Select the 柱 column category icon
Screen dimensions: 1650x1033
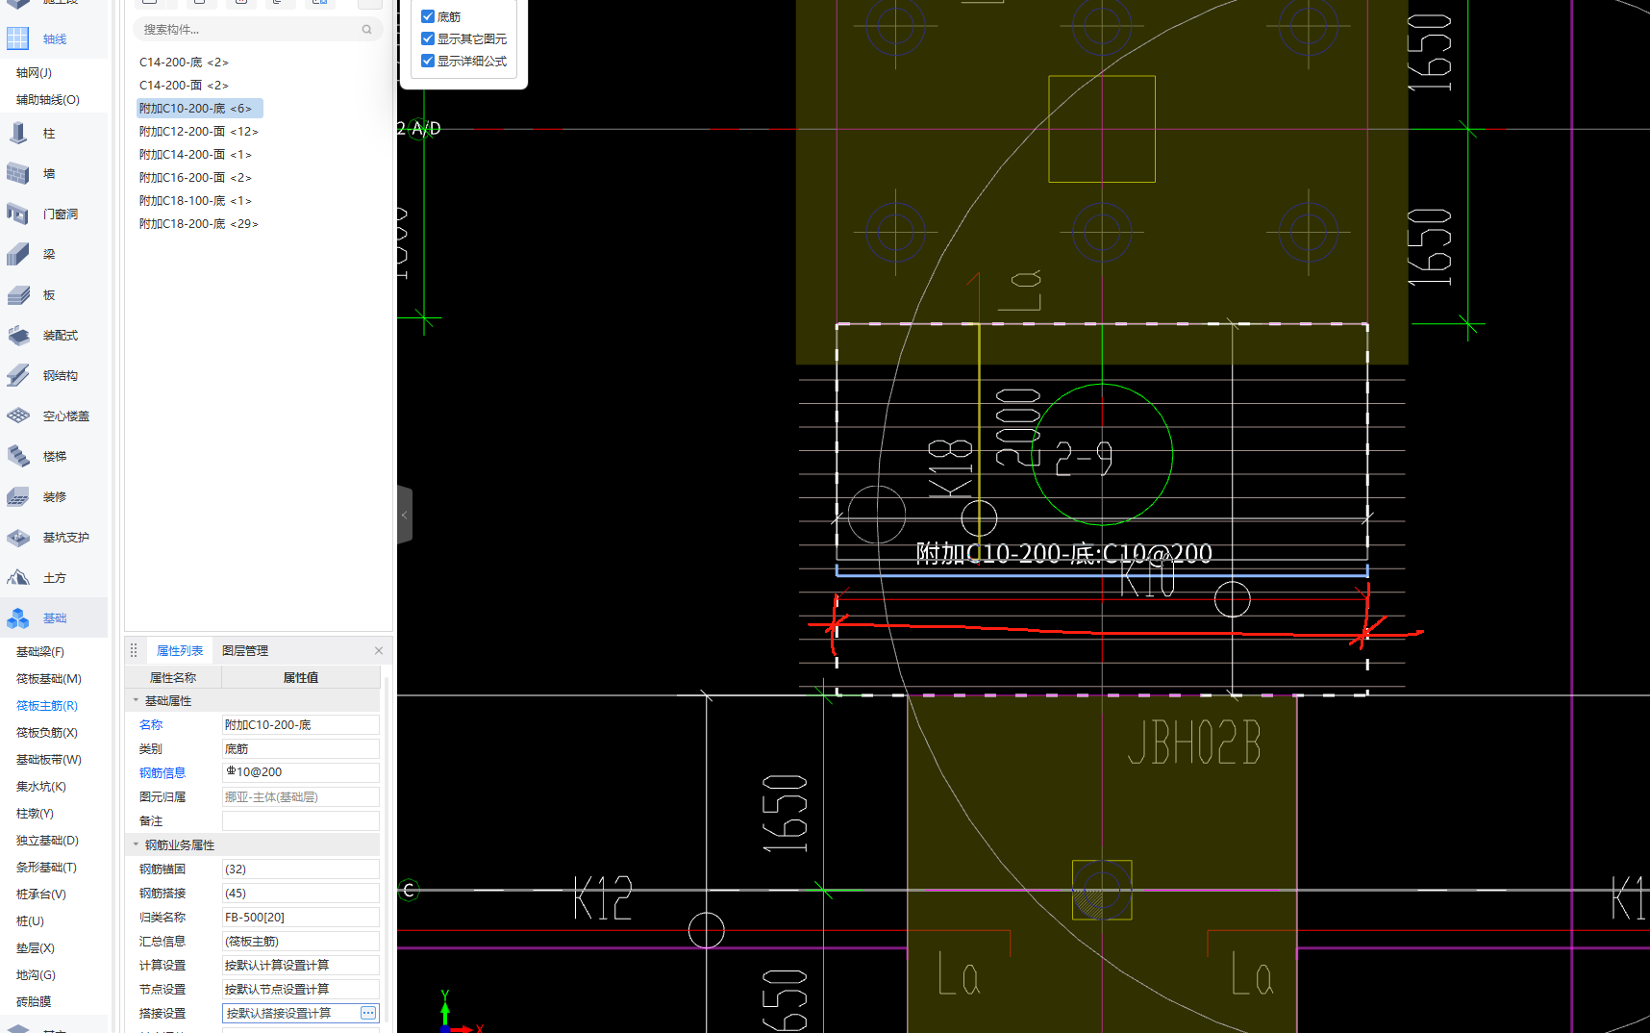tap(18, 134)
